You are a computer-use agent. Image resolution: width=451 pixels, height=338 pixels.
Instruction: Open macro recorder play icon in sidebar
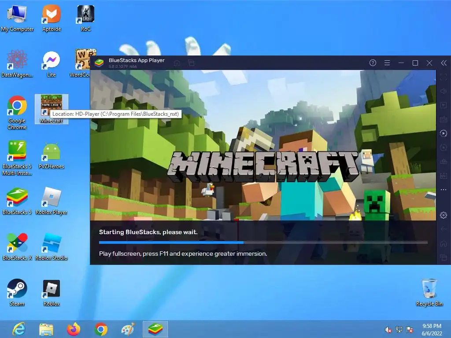pos(443,133)
